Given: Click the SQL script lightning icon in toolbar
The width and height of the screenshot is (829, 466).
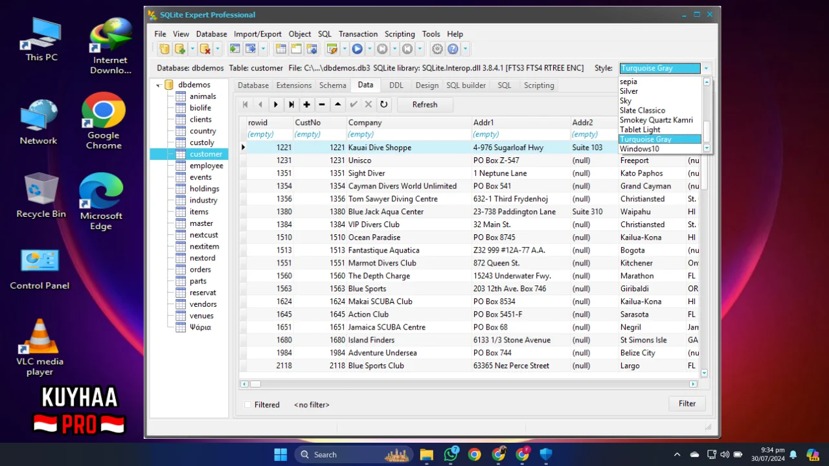Looking at the screenshot, I should 332,49.
